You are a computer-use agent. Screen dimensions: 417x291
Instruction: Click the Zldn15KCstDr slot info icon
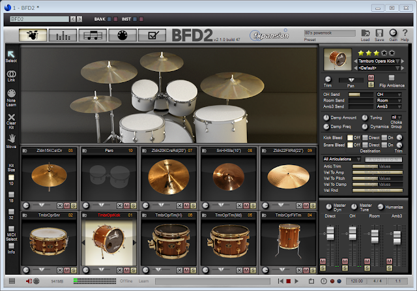25,151
